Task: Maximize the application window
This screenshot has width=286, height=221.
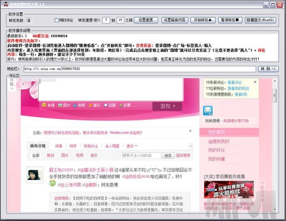Action: coord(273,4)
